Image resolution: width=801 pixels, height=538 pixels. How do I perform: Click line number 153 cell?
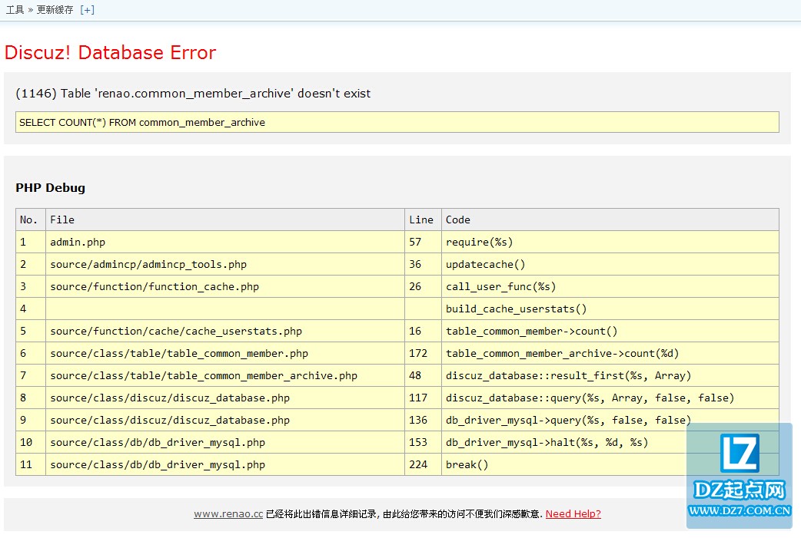(x=423, y=443)
